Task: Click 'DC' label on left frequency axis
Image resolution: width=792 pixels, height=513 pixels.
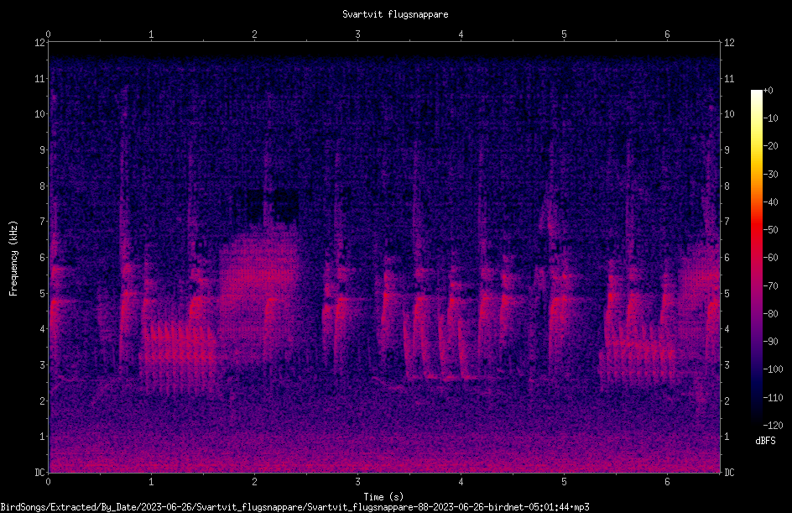Action: (x=40, y=473)
